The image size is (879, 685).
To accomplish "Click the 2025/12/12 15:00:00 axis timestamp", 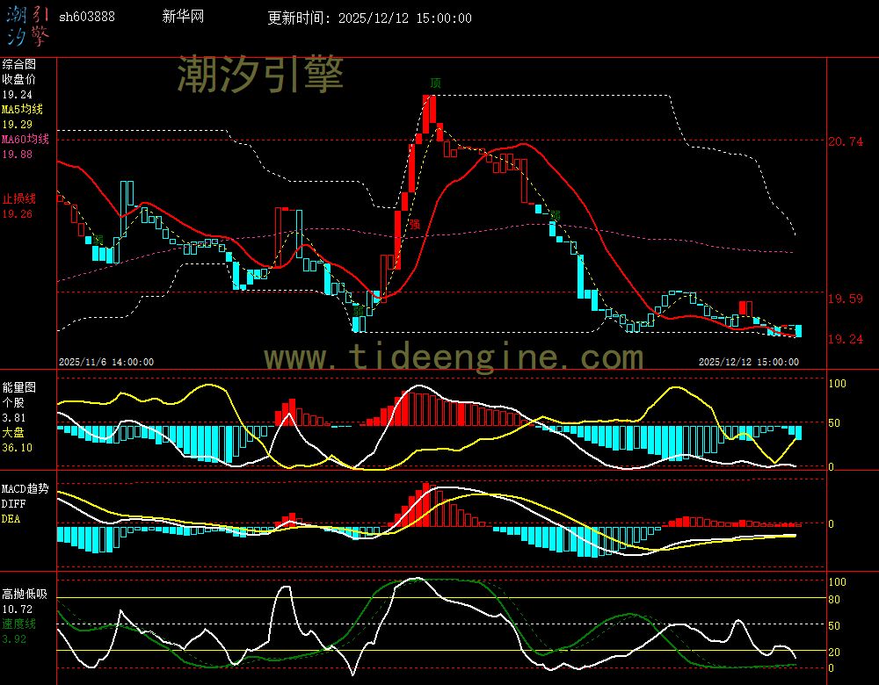I will 749,361.
